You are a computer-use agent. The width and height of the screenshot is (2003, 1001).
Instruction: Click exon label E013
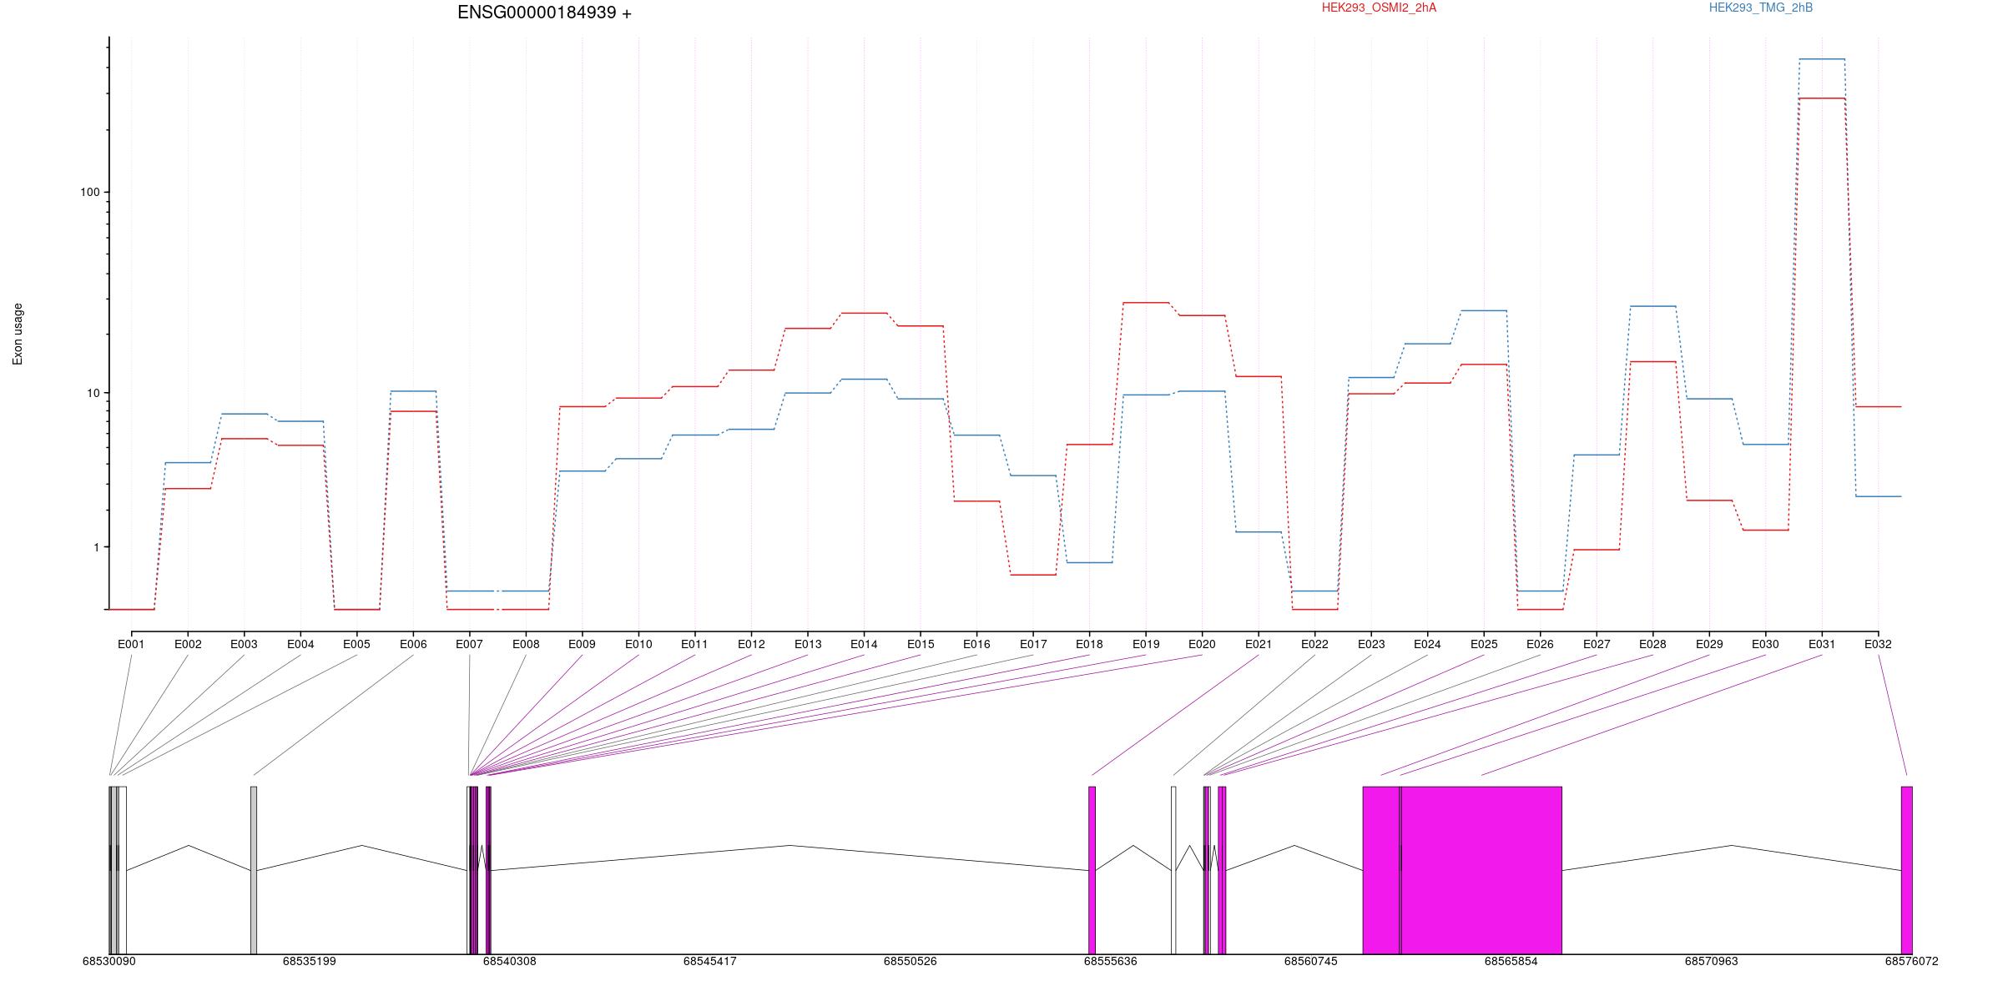pyautogui.click(x=808, y=644)
